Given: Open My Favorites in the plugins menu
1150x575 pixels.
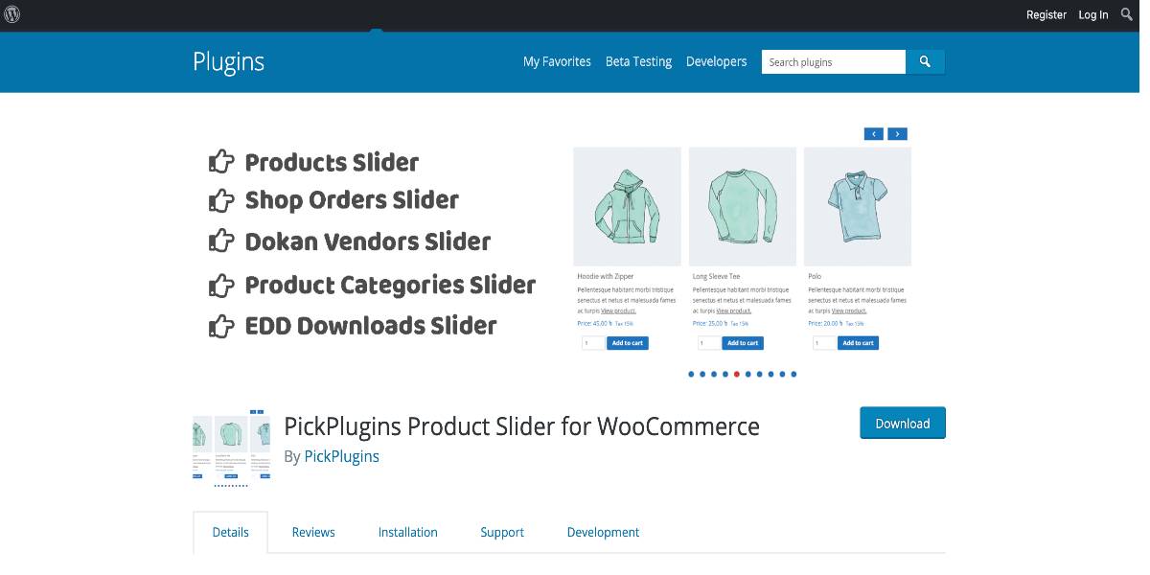Looking at the screenshot, I should (x=557, y=61).
